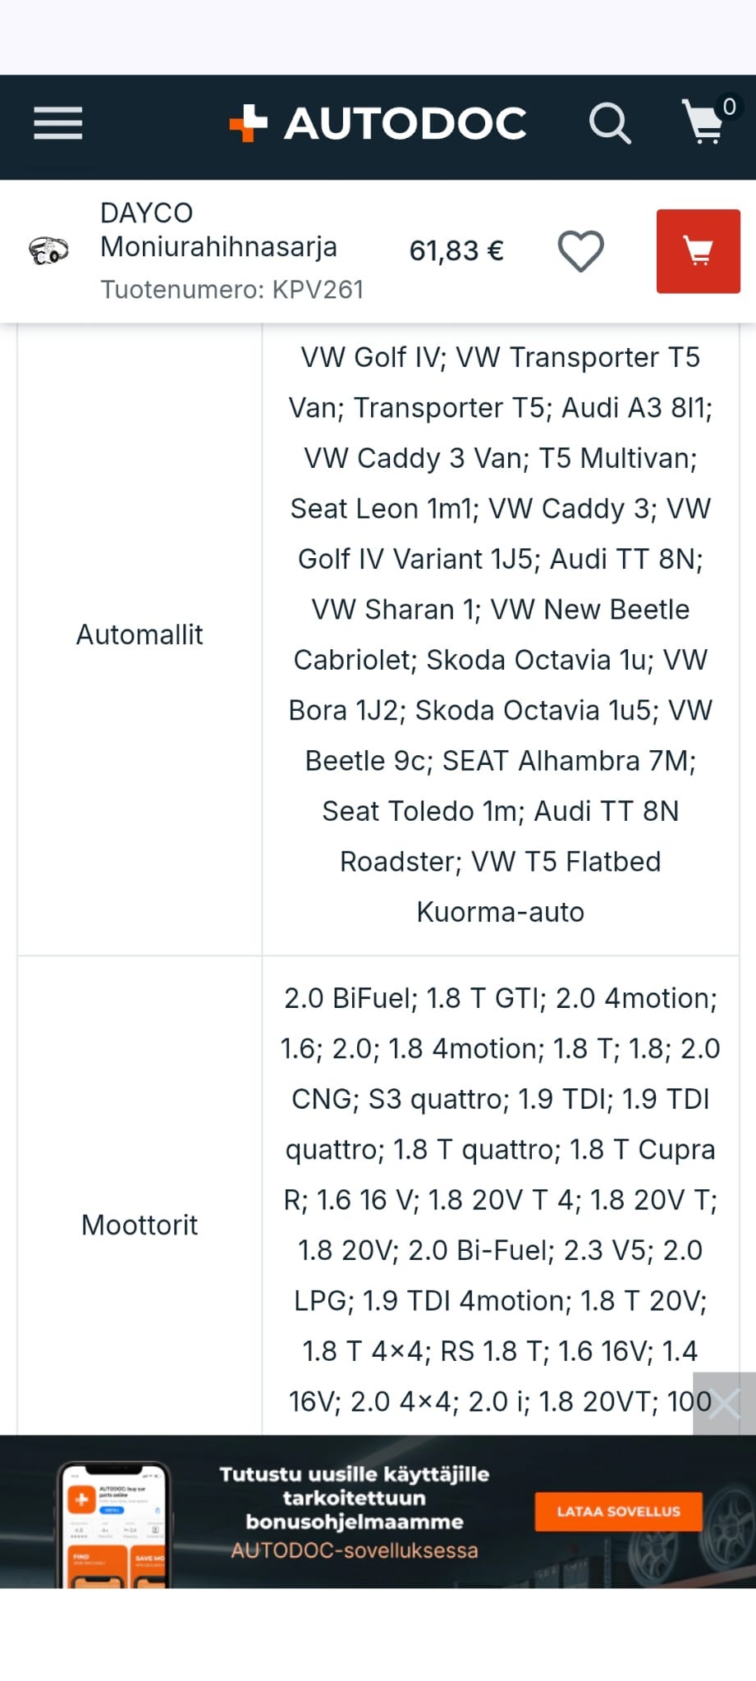Open the shopping cart in the header

pos(703,124)
